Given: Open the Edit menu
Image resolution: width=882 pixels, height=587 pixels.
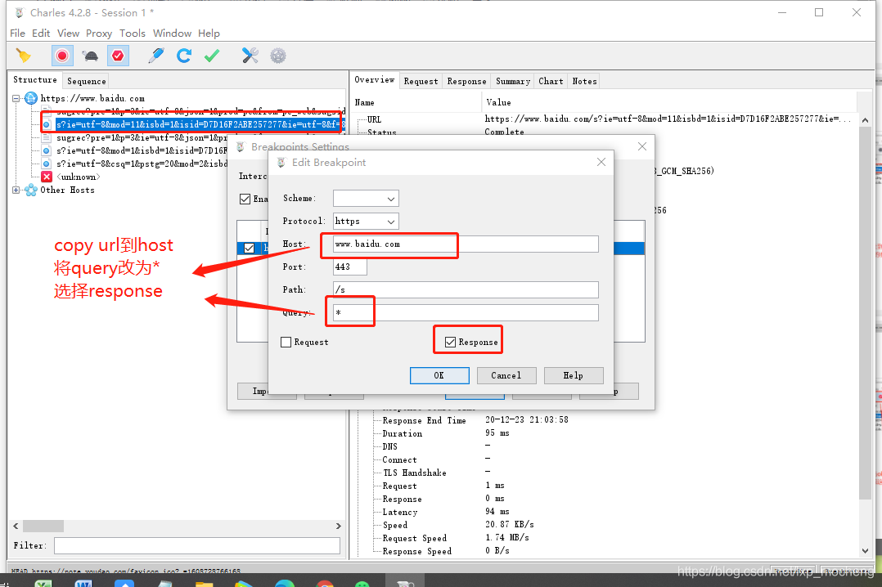Looking at the screenshot, I should 41,34.
